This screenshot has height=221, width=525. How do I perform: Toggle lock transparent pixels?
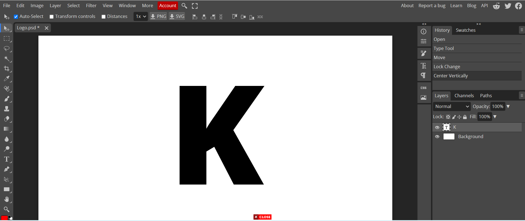[x=448, y=117]
